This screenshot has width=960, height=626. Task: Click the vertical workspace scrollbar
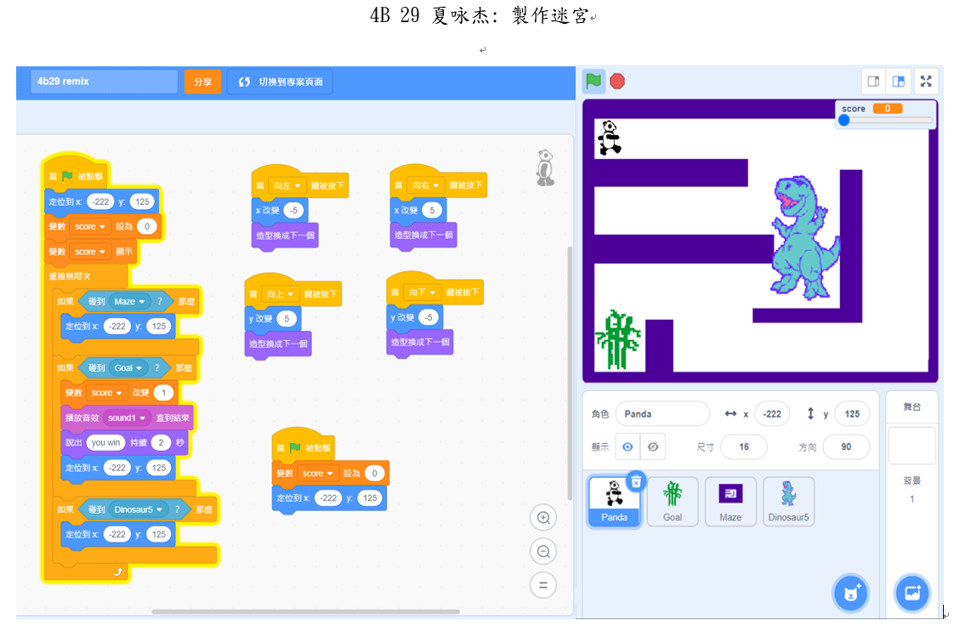[x=570, y=373]
